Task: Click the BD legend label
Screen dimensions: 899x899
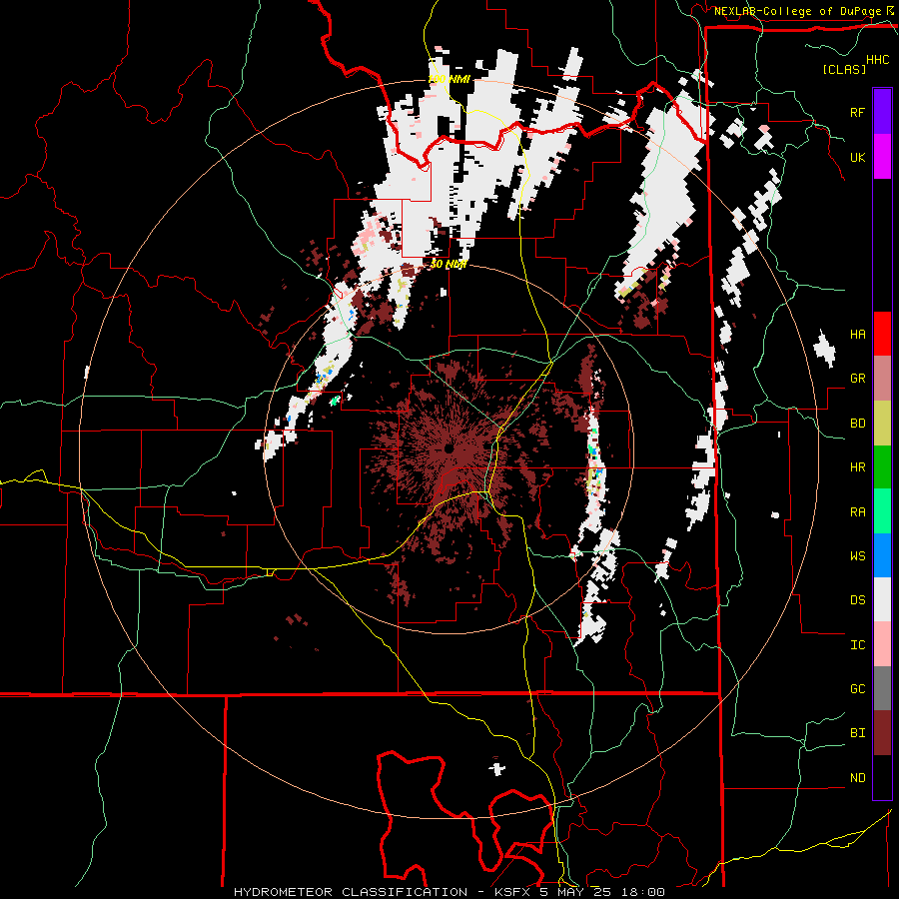Action: (857, 424)
